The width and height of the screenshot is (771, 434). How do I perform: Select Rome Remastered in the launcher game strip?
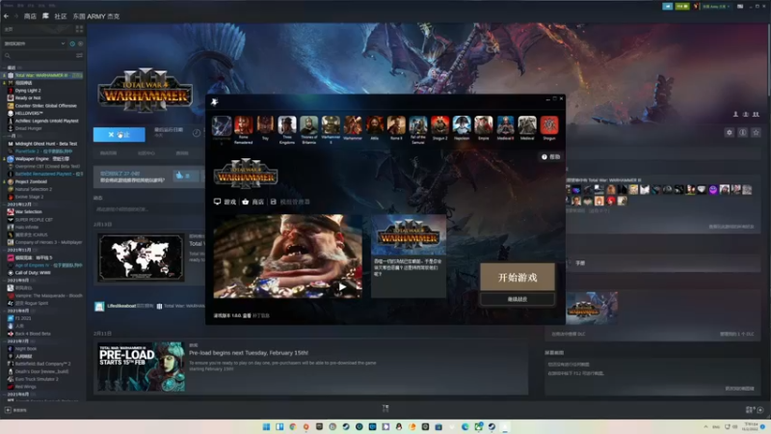[244, 125]
